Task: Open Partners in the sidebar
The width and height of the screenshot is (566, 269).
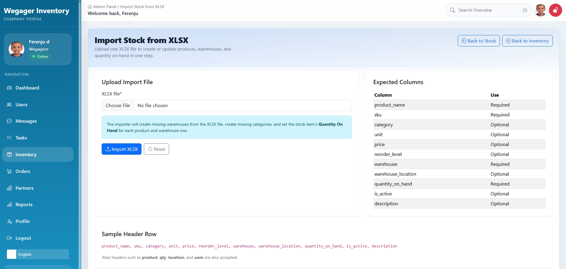Action: pyautogui.click(x=38, y=188)
